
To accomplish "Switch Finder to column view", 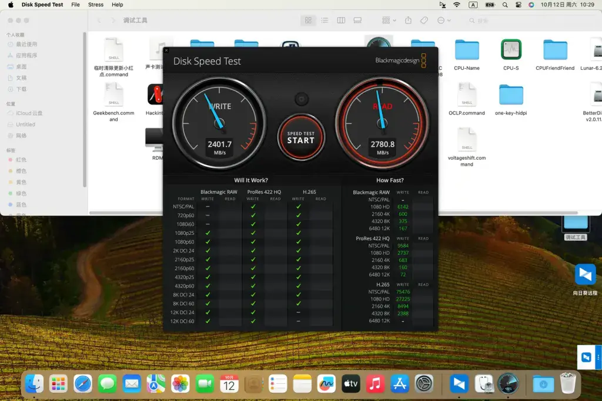I will point(341,21).
